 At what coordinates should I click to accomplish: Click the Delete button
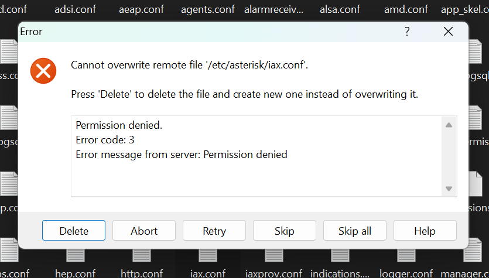(74, 231)
